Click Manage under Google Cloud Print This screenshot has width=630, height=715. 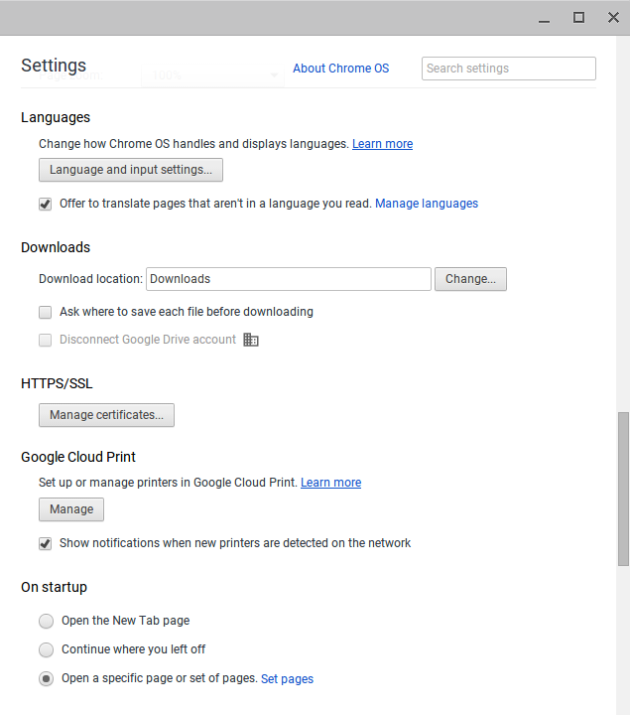(71, 509)
